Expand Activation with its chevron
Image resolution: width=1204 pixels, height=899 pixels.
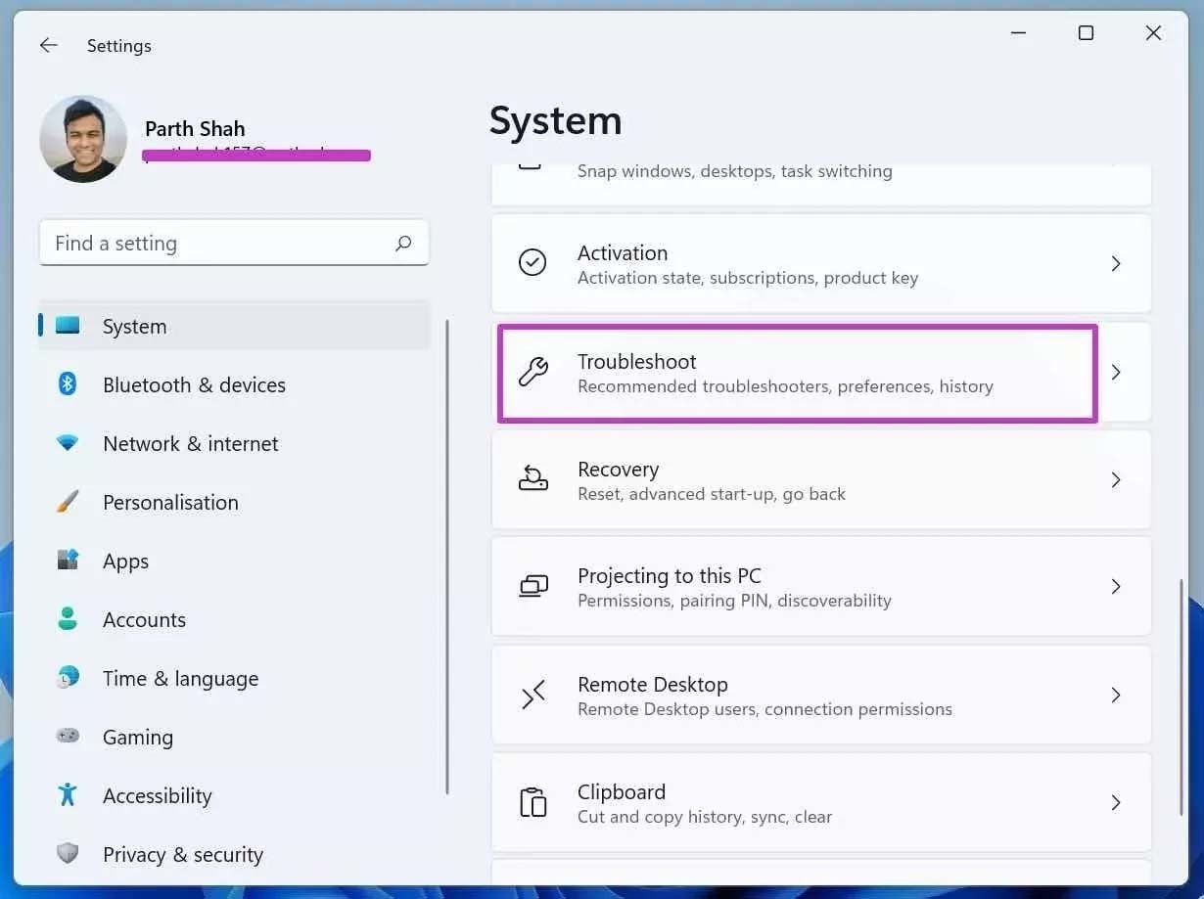pos(1116,264)
